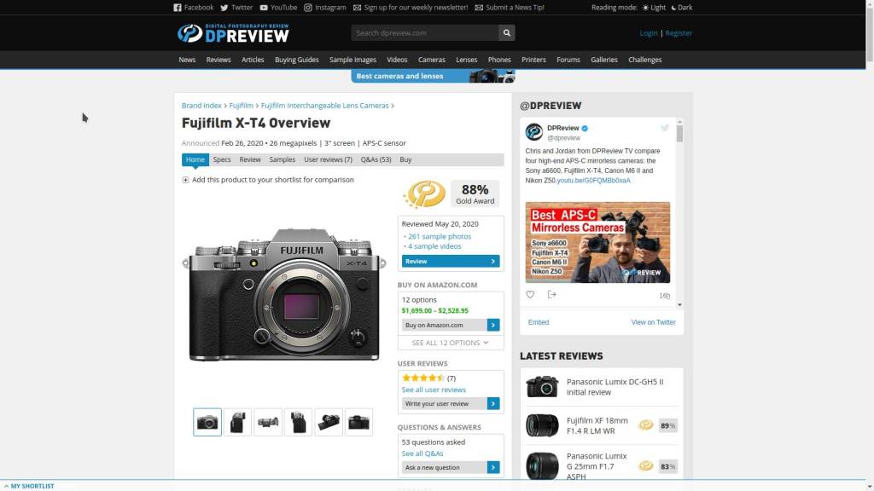Open the Facebook link in top bar

(x=194, y=7)
